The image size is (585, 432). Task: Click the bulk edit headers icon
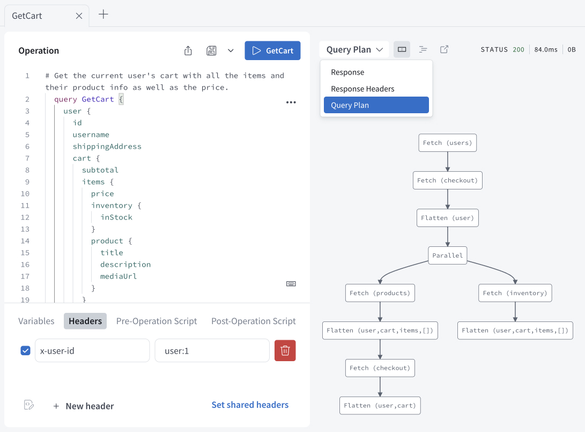click(29, 405)
